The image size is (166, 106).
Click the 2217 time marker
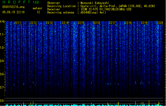point(112,23)
